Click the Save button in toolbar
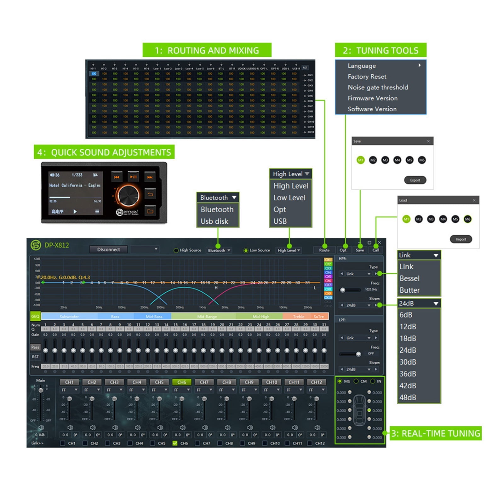 (360, 250)
